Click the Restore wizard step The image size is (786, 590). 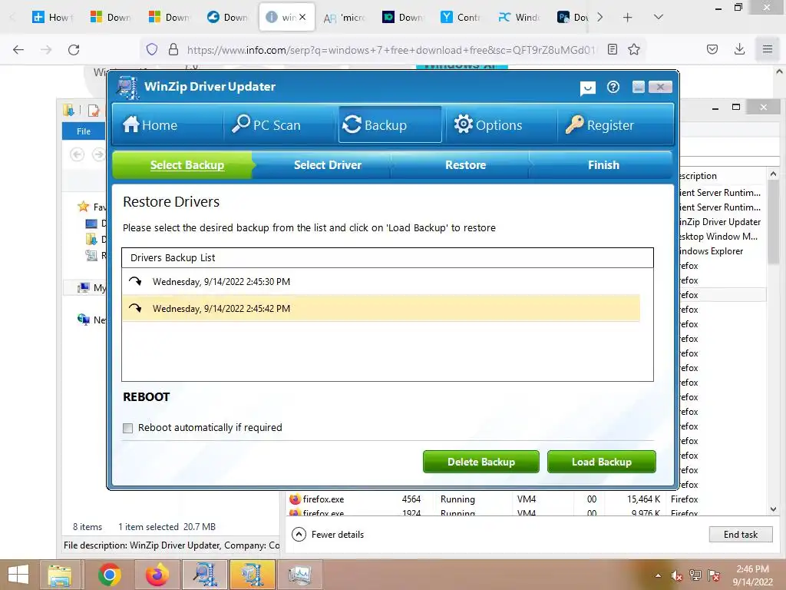click(465, 165)
